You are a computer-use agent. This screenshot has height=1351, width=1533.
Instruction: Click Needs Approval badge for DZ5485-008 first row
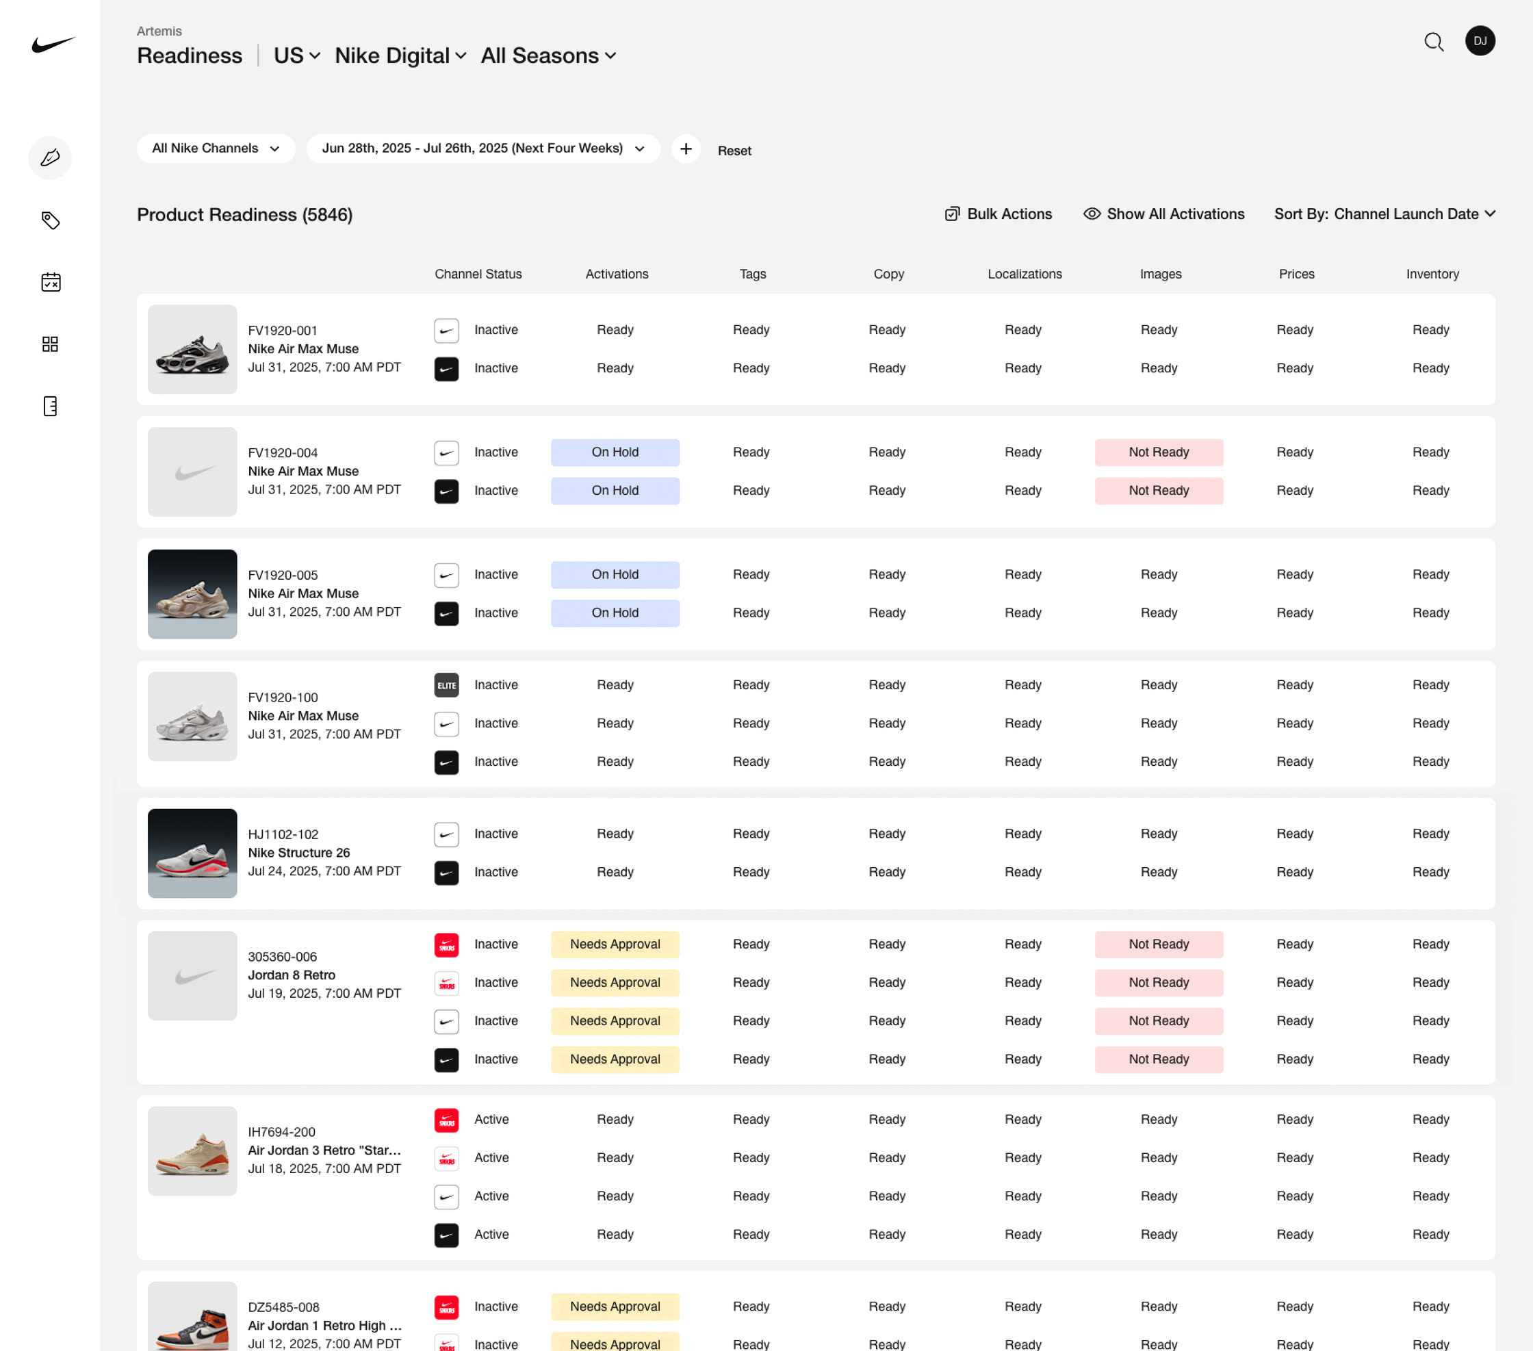pos(615,1307)
